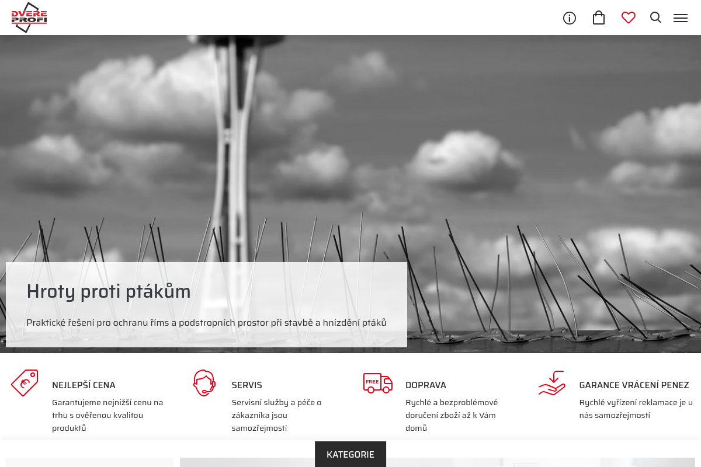Expand the hamburger menu
The height and width of the screenshot is (467, 701).
coord(681,18)
